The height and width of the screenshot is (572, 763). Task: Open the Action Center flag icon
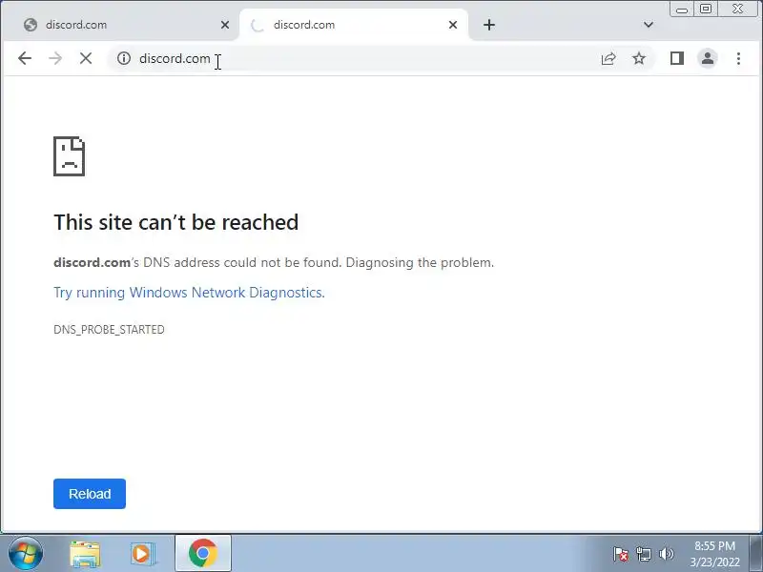(621, 554)
